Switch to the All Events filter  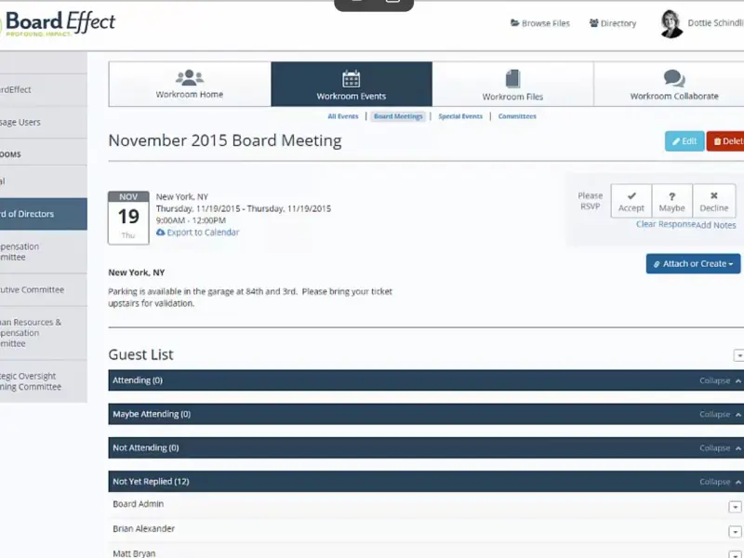click(342, 117)
